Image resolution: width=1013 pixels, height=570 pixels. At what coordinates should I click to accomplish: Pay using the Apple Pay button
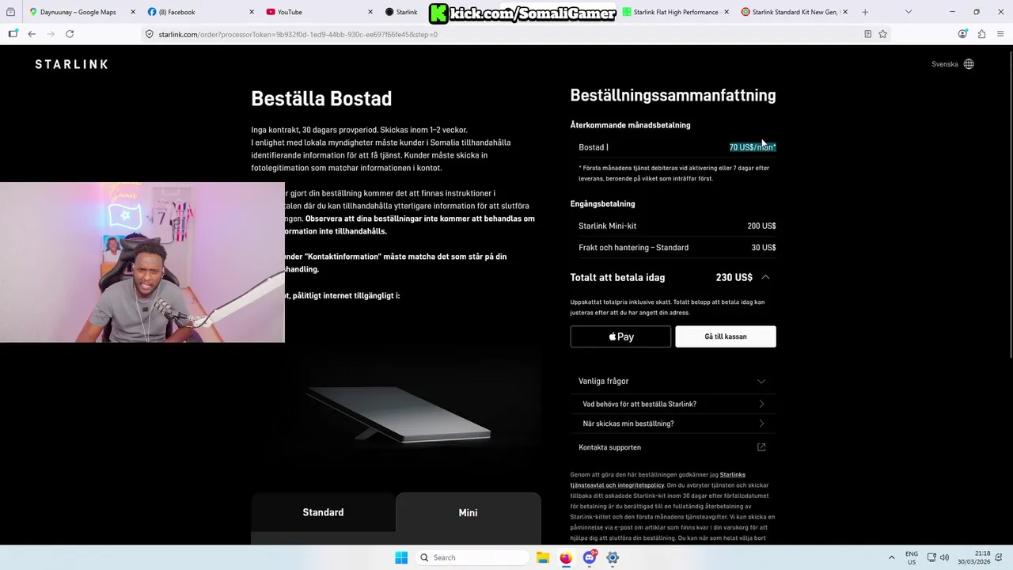(620, 336)
